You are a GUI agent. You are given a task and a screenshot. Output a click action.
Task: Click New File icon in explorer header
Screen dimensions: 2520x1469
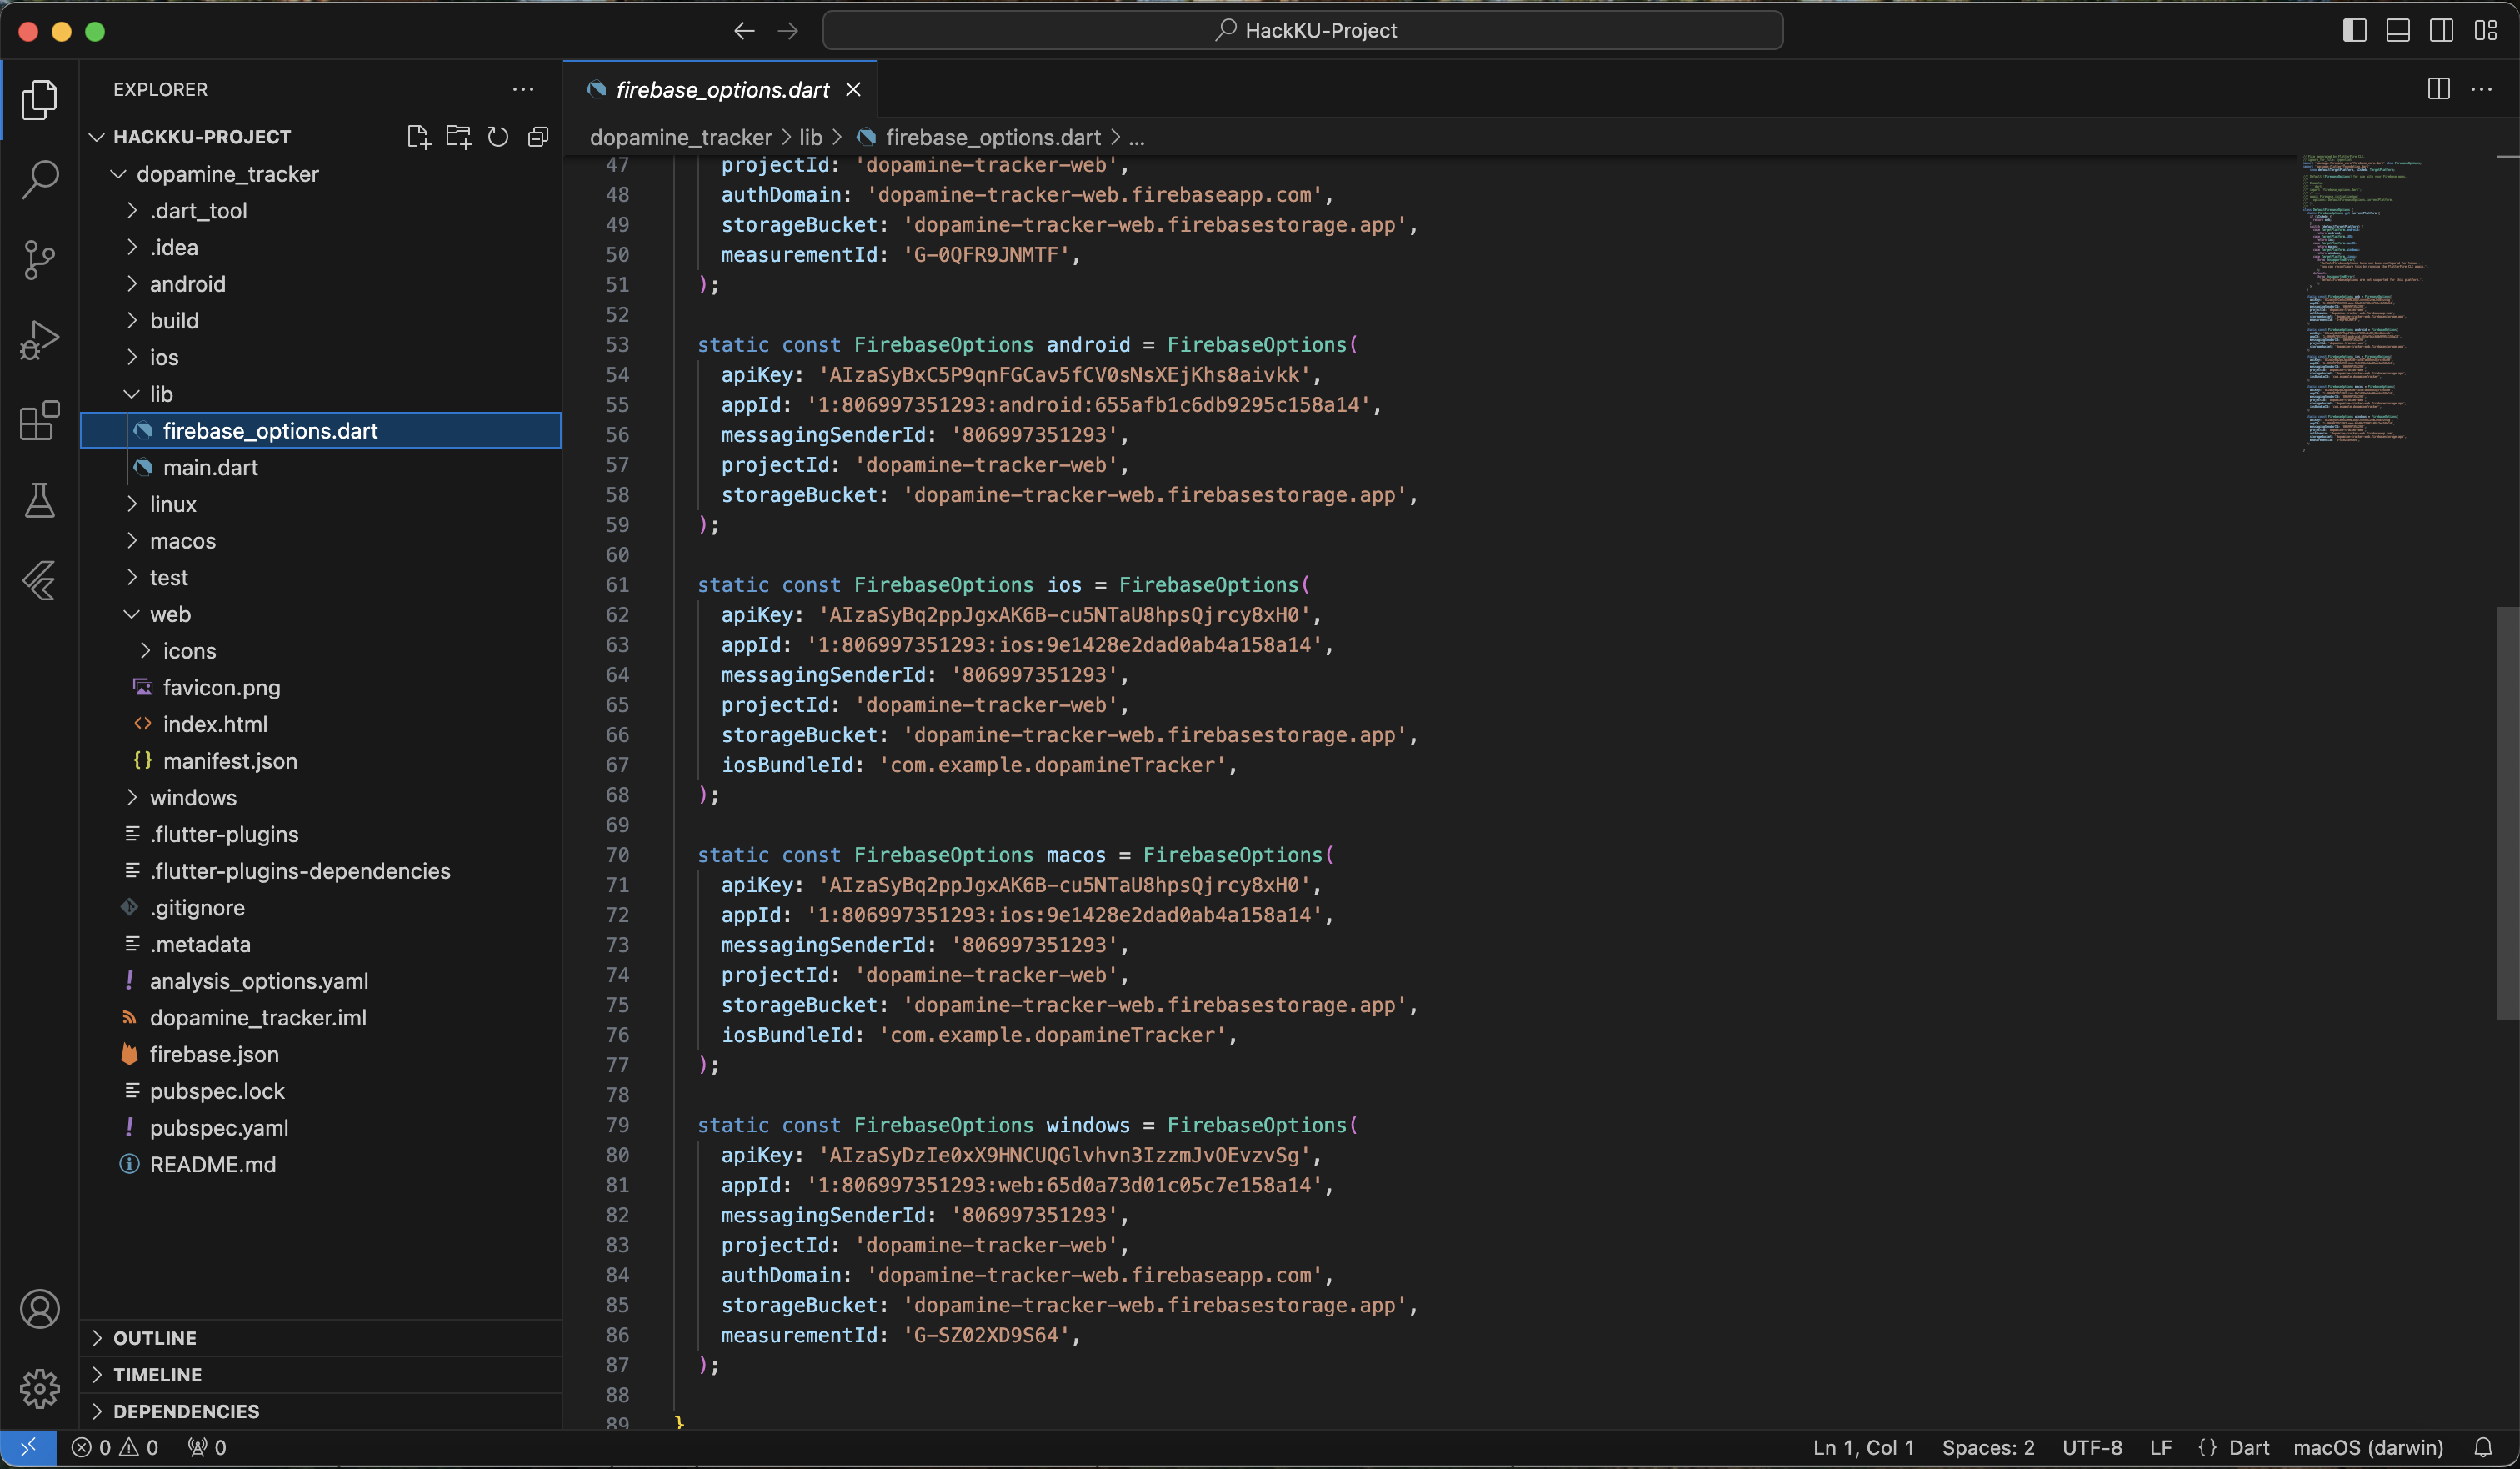[x=418, y=137]
